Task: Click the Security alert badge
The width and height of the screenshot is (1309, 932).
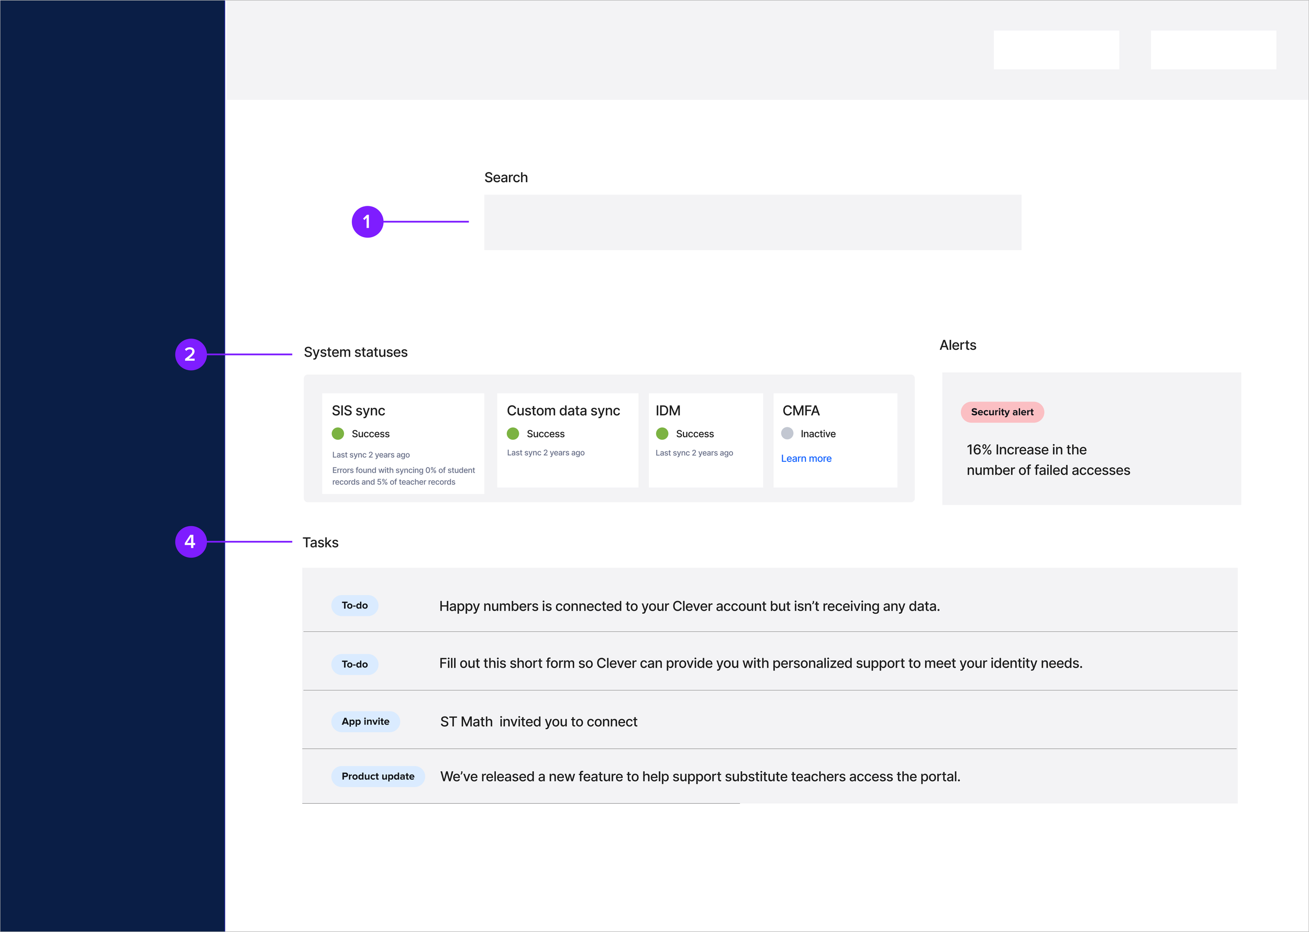Action: pyautogui.click(x=1002, y=412)
